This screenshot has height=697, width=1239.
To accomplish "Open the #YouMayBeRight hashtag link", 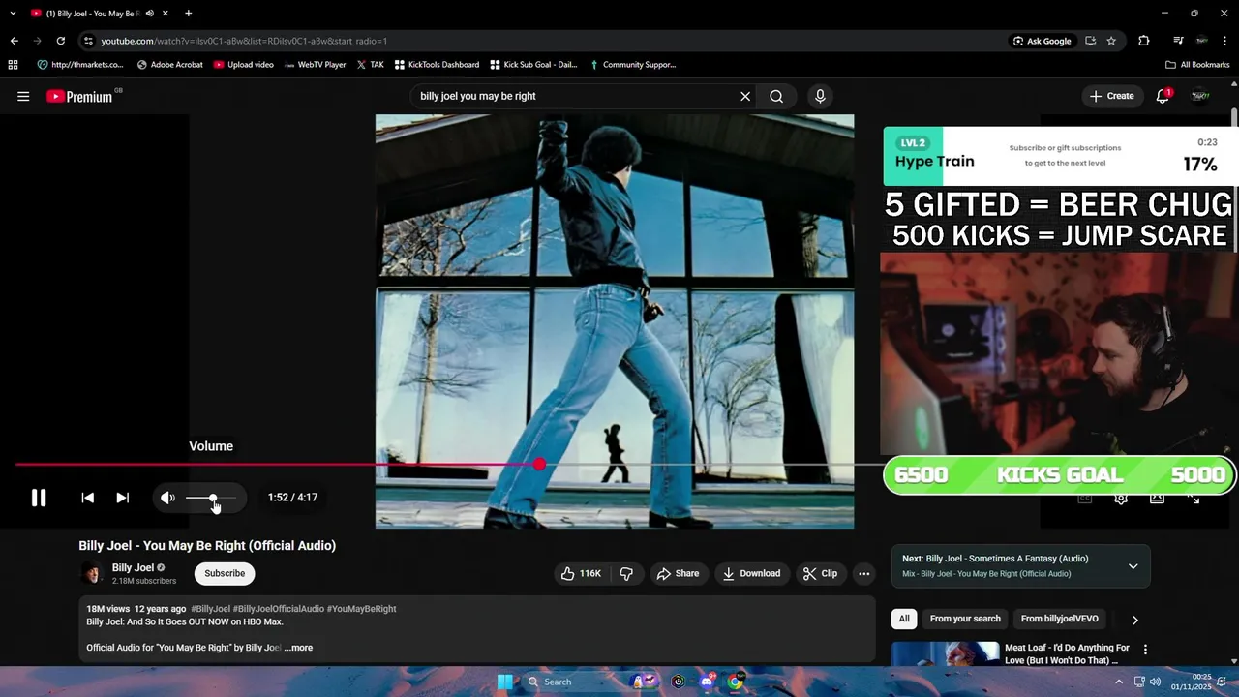I will point(361,609).
